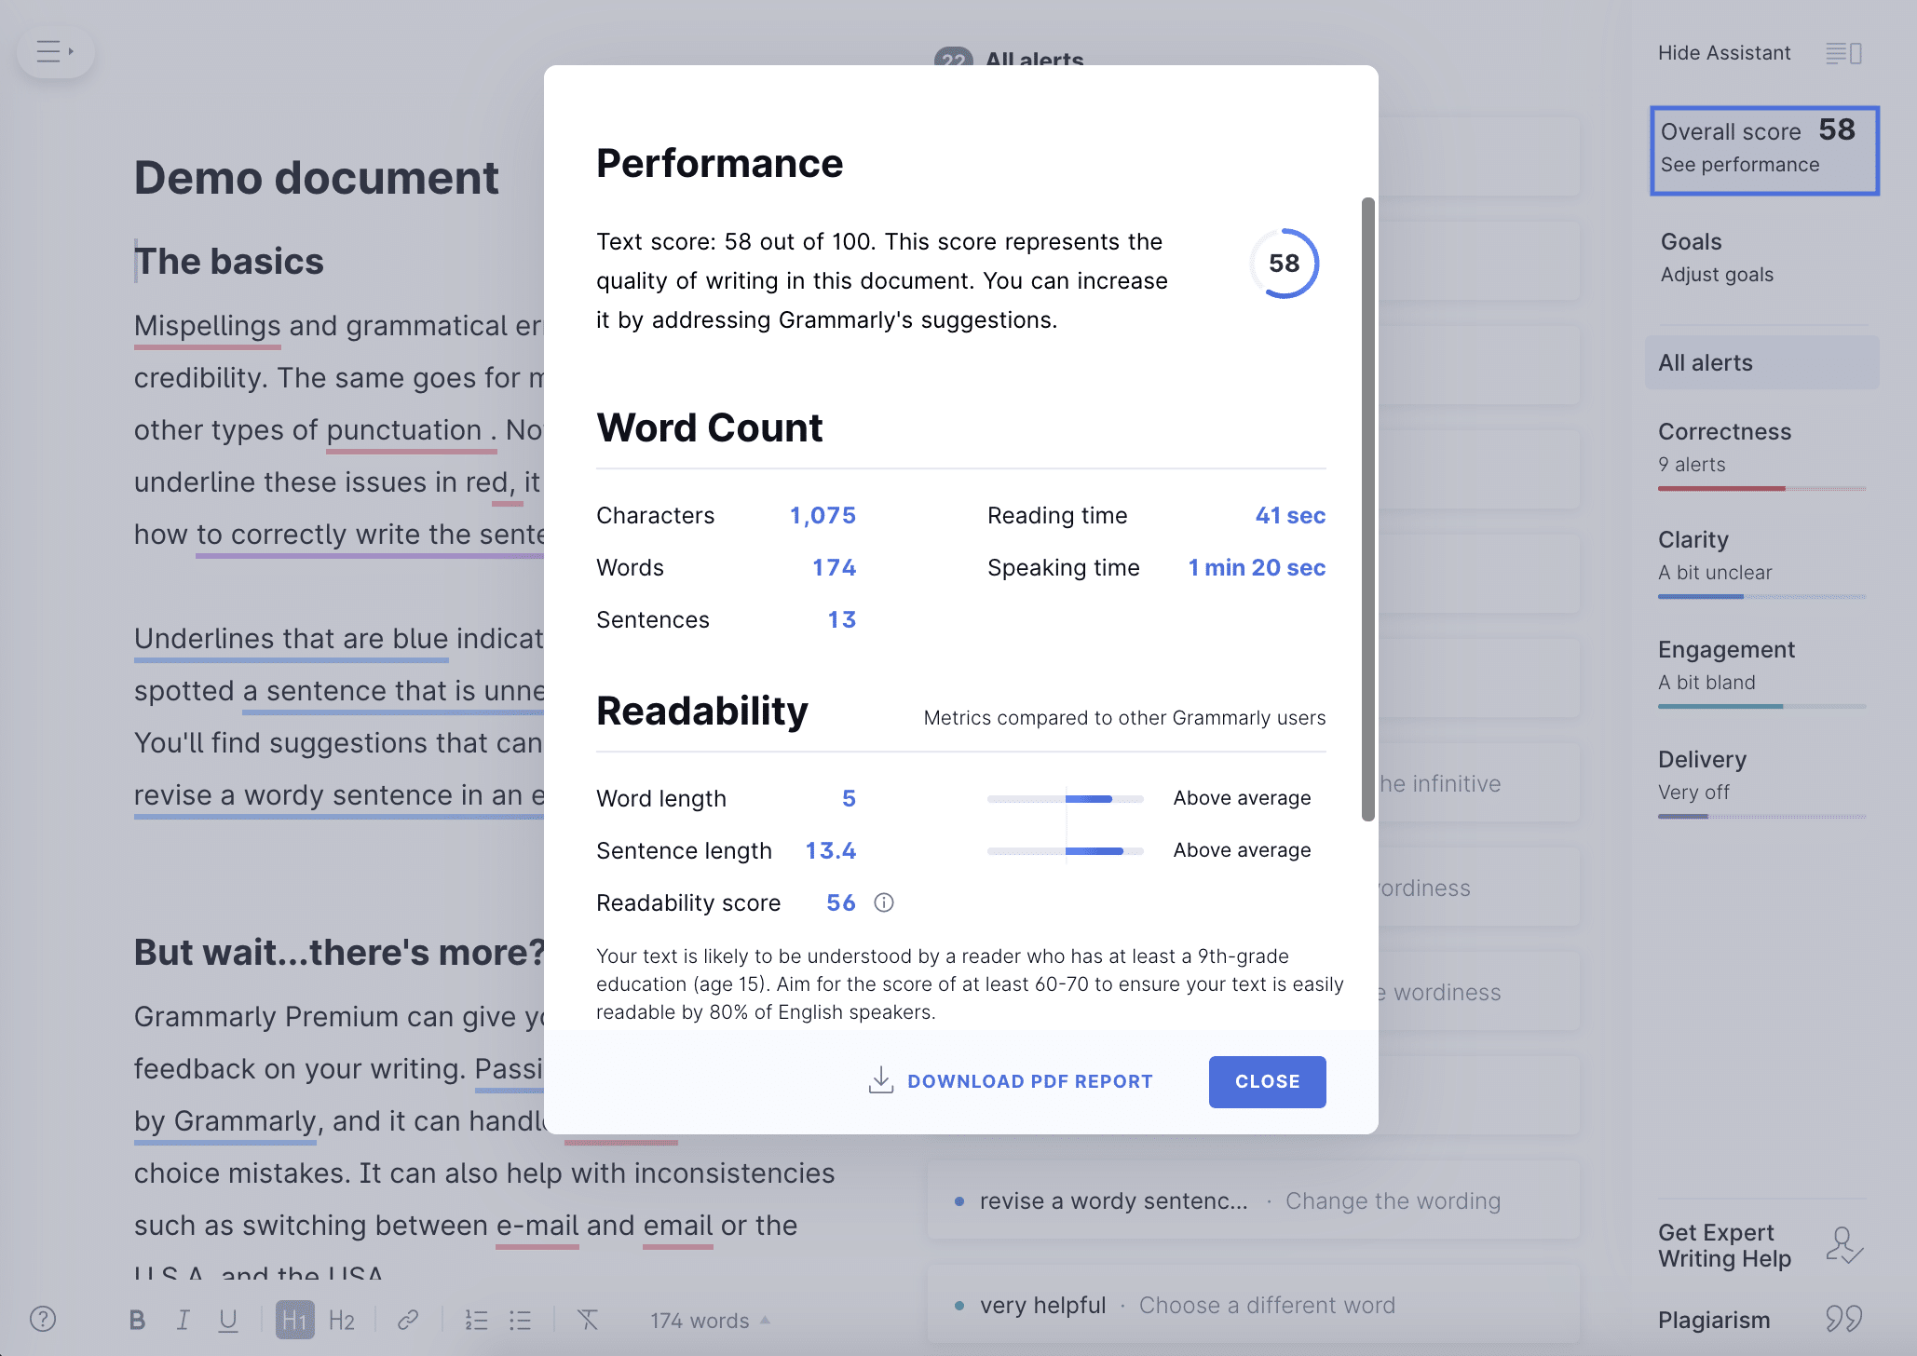Image resolution: width=1917 pixels, height=1356 pixels.
Task: Toggle underline formatting
Action: (x=228, y=1320)
